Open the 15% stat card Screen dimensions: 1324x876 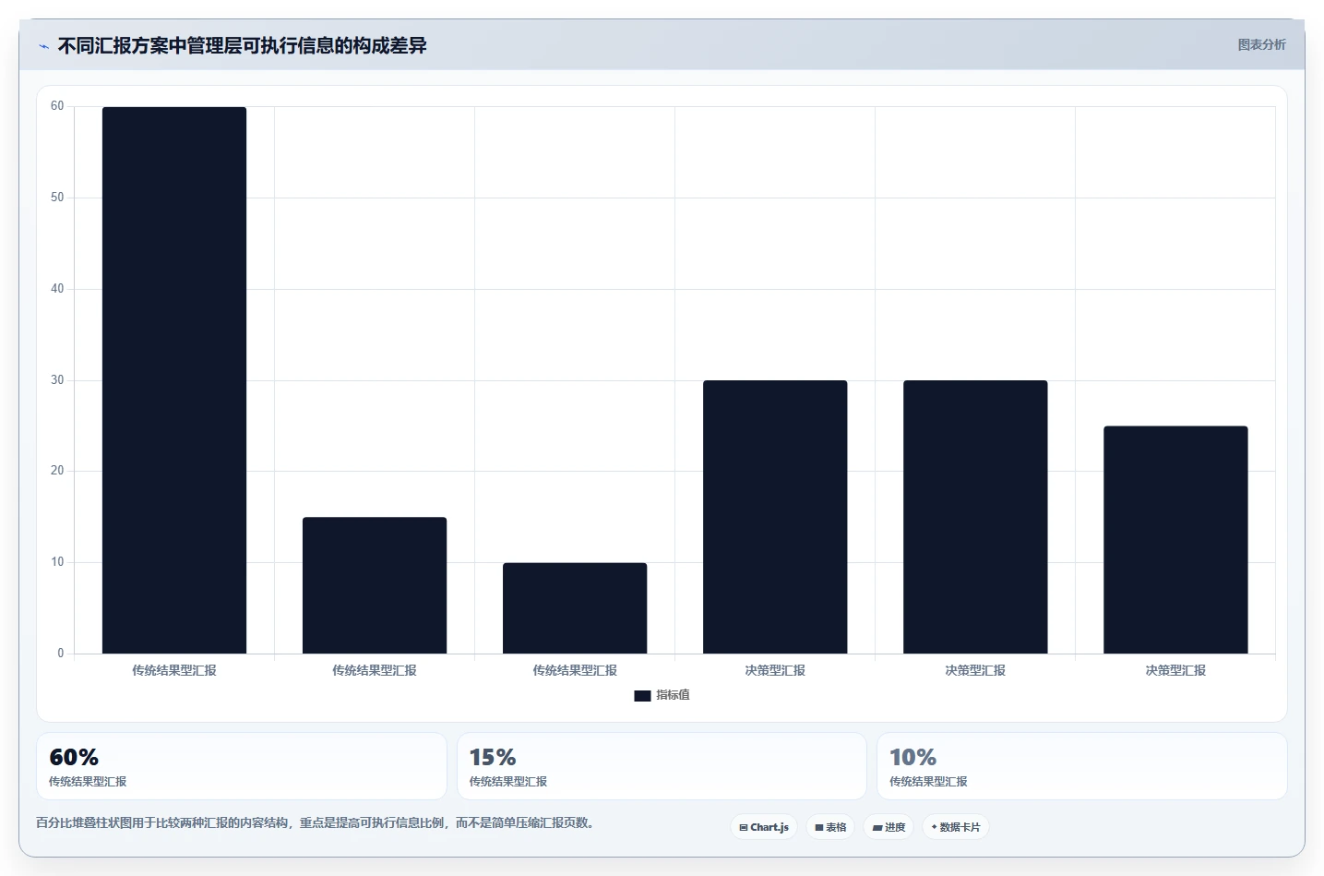tap(662, 766)
